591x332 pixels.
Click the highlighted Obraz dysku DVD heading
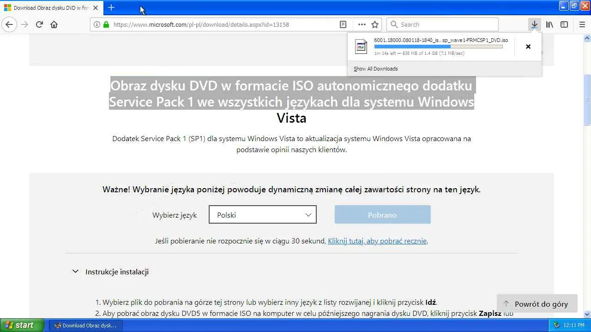291,94
